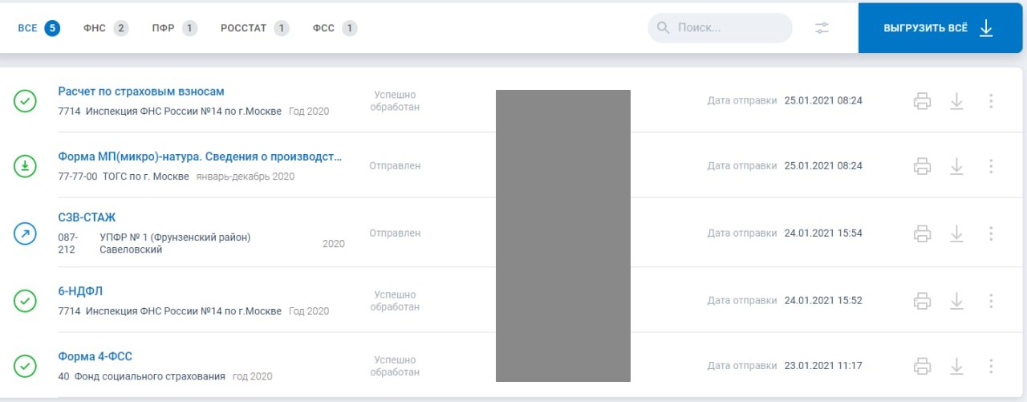Click green checkmark status of Расчет по страховым взносам
Image resolution: width=1027 pixels, height=402 pixels.
click(x=26, y=101)
